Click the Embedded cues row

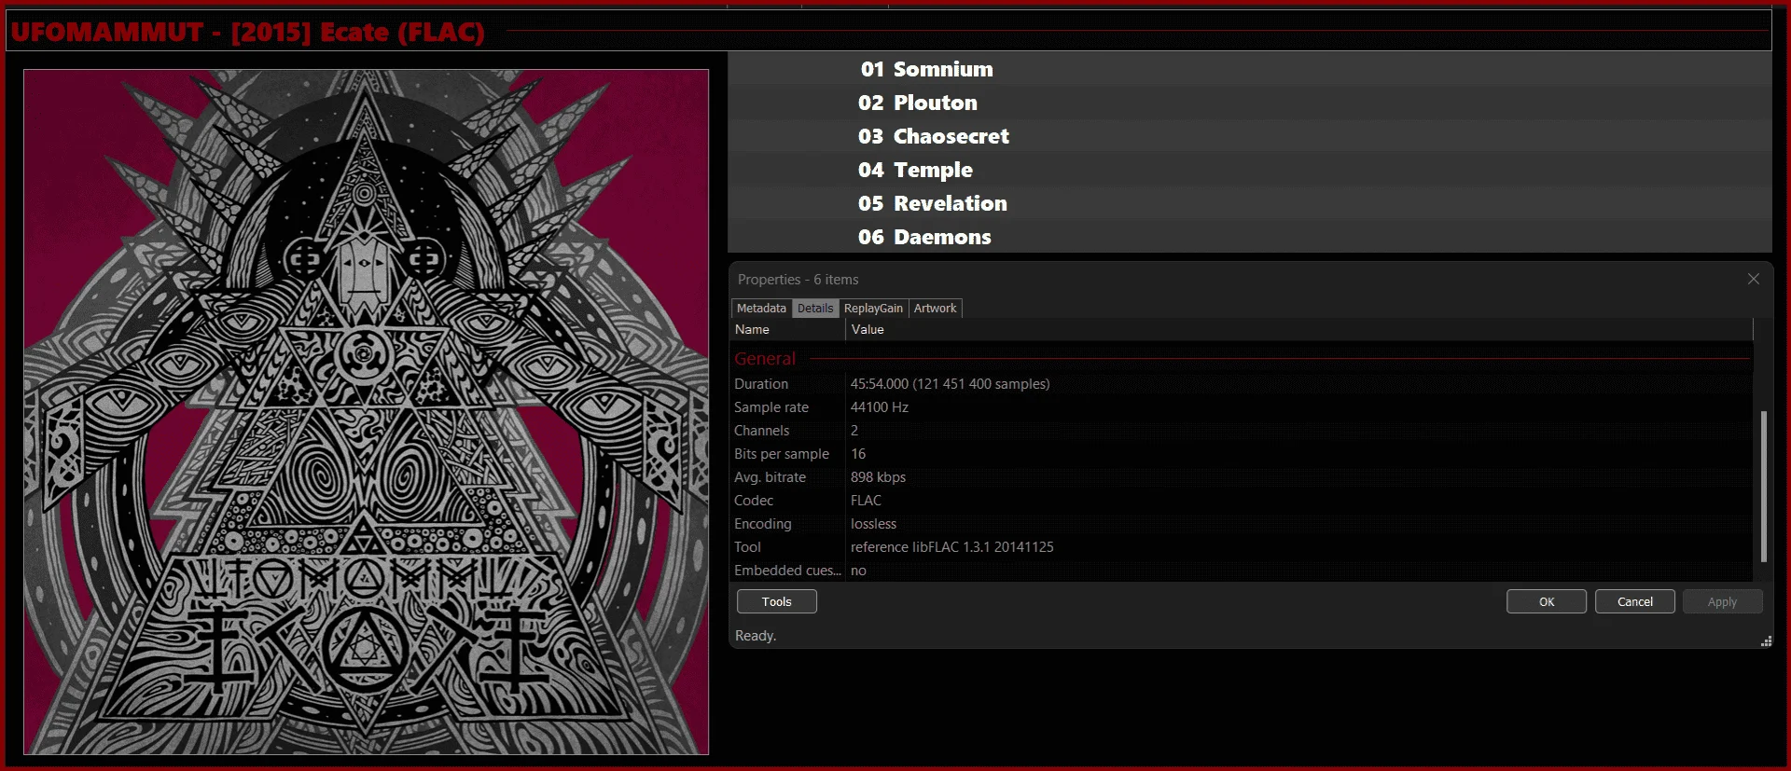tap(1242, 570)
